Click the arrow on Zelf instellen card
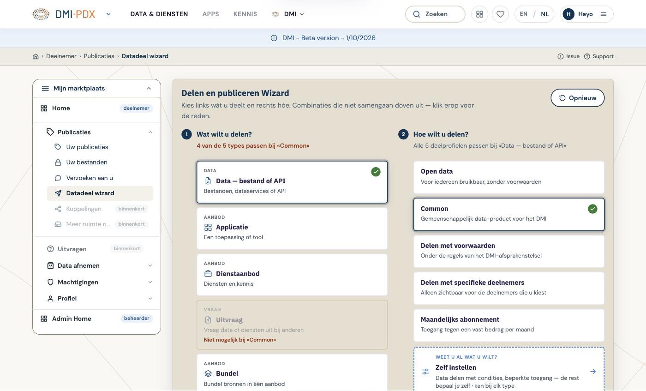 (593, 372)
